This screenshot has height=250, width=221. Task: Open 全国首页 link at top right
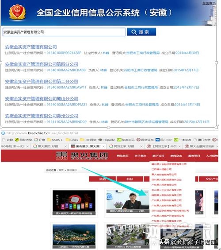(209, 3)
